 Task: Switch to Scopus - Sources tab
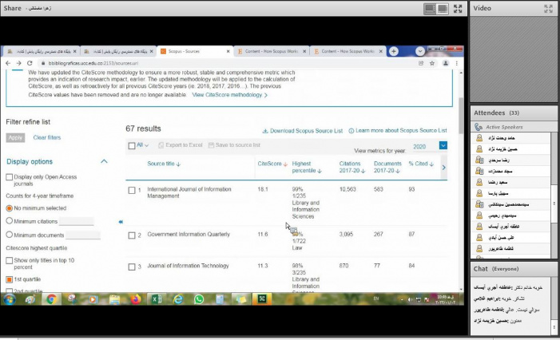[x=194, y=51]
